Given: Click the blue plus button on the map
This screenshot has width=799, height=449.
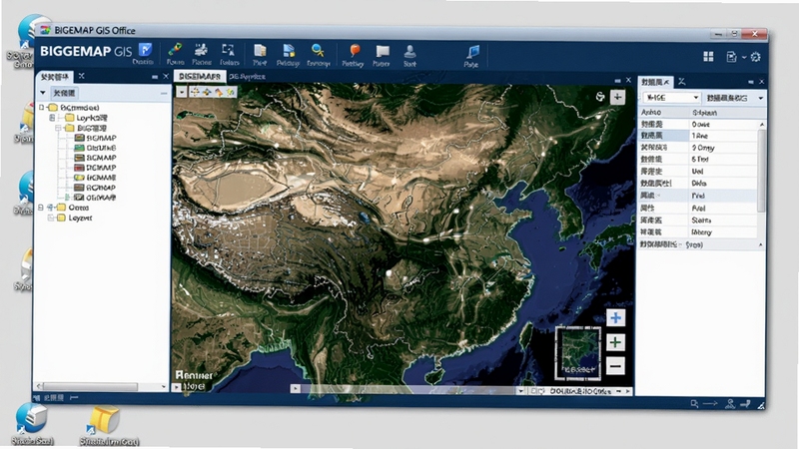Looking at the screenshot, I should [x=615, y=318].
